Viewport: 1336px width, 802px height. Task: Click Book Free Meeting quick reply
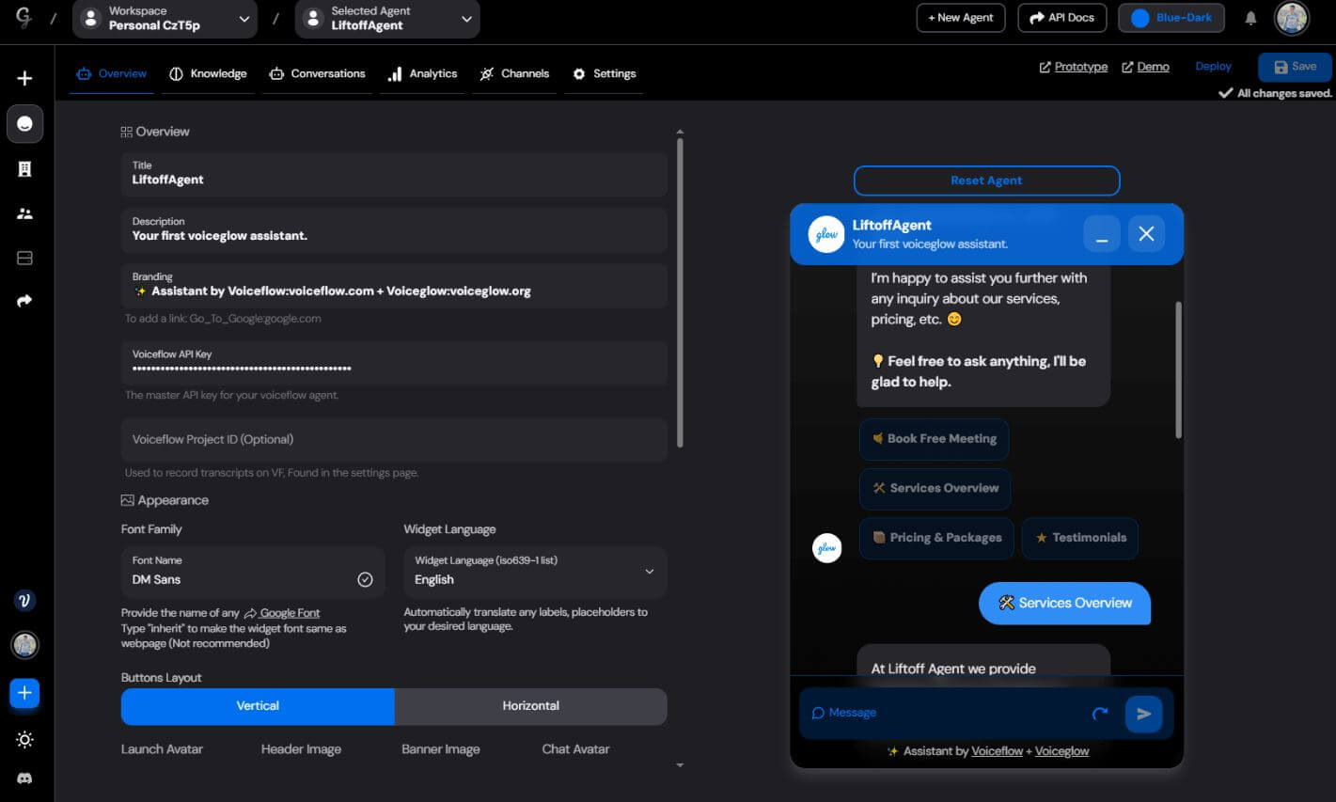[934, 439]
